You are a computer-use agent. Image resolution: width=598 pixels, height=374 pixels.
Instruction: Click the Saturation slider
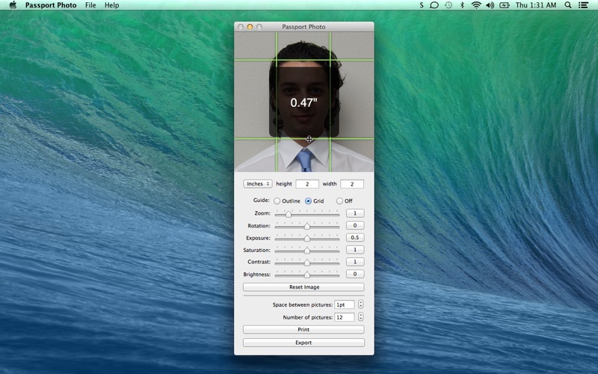[307, 251]
